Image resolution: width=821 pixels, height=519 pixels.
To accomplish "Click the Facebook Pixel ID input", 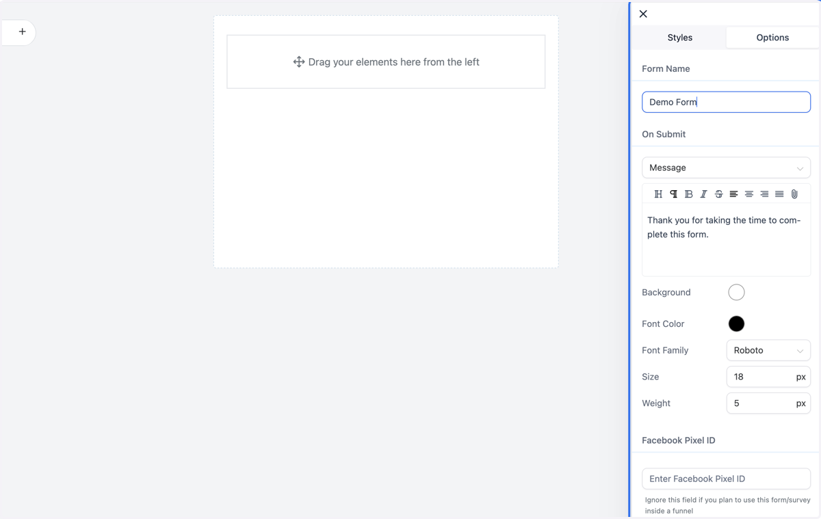I will click(726, 479).
